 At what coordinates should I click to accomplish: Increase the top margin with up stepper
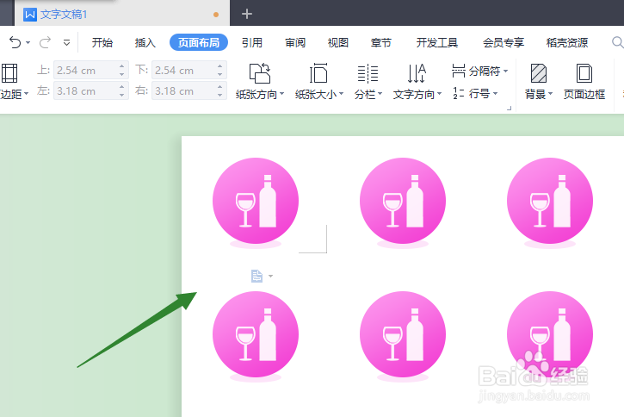[x=121, y=65]
